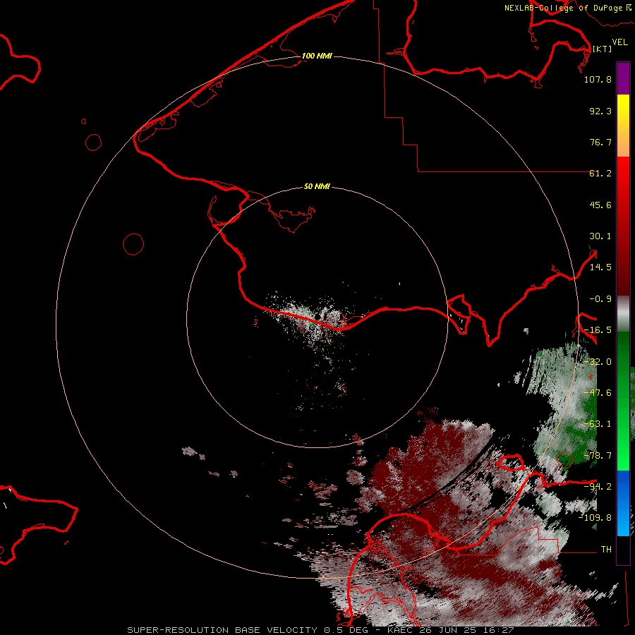The height and width of the screenshot is (635, 635).
Task: Click the 45.6 value on velocity scale
Action: click(x=600, y=205)
